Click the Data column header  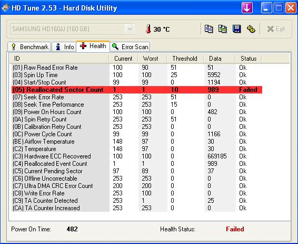(220, 59)
